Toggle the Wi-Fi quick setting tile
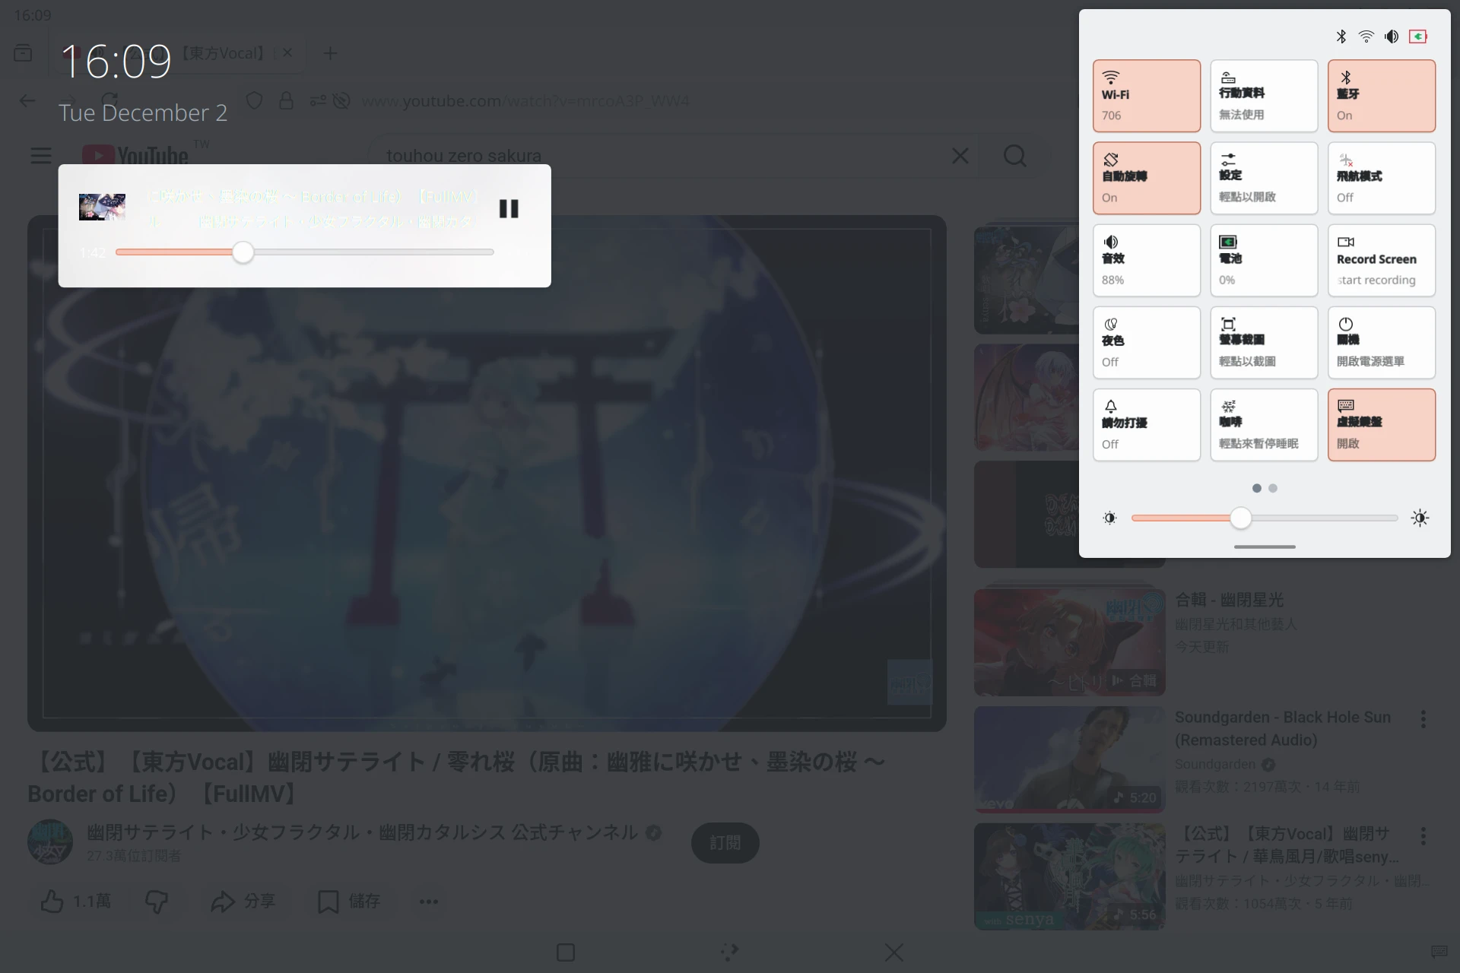Image resolution: width=1460 pixels, height=973 pixels. pos(1146,96)
